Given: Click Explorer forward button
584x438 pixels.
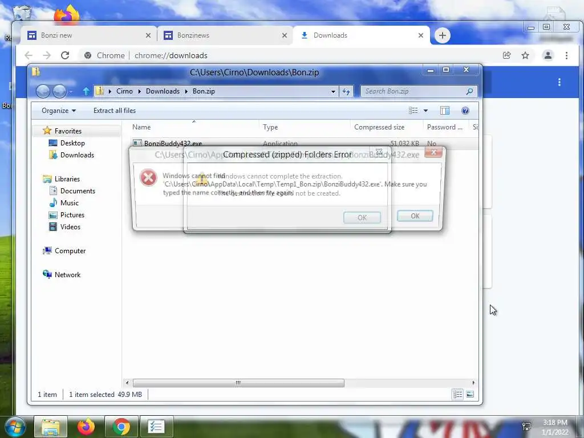Looking at the screenshot, I should (59, 91).
